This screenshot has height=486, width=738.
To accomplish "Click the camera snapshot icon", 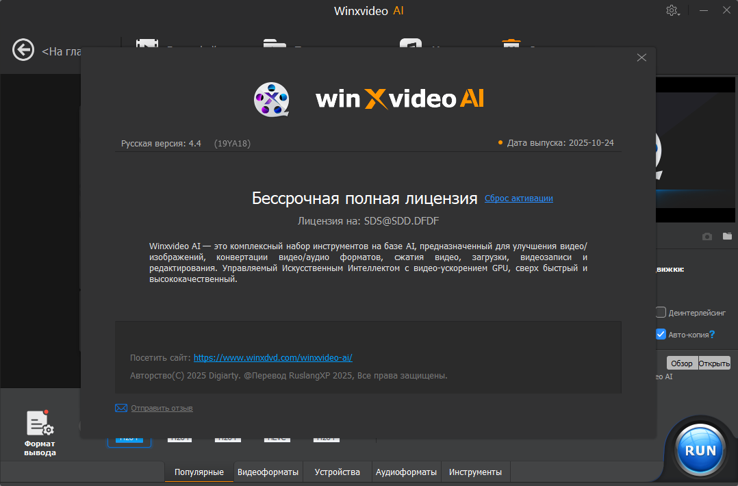I will [707, 236].
